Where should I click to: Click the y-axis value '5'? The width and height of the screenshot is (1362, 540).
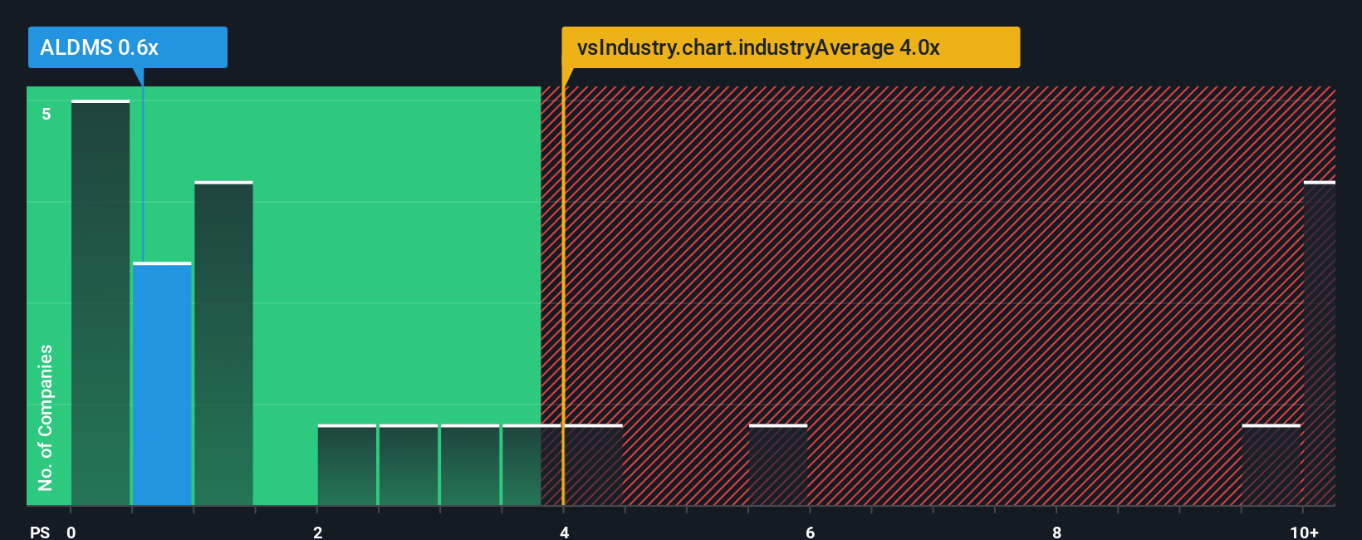tap(47, 114)
